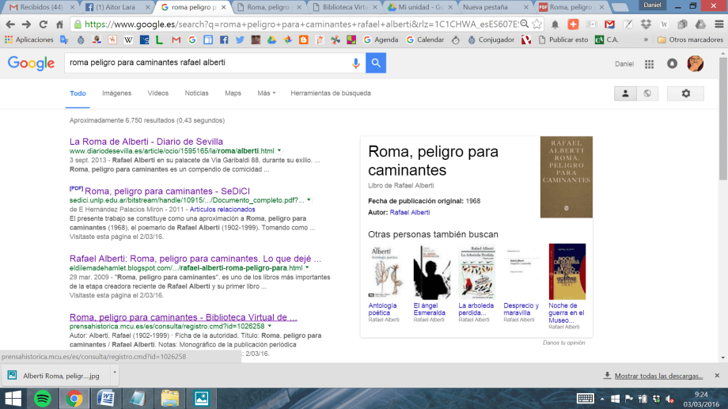Expand the Más search filter dropdown

pos(266,93)
